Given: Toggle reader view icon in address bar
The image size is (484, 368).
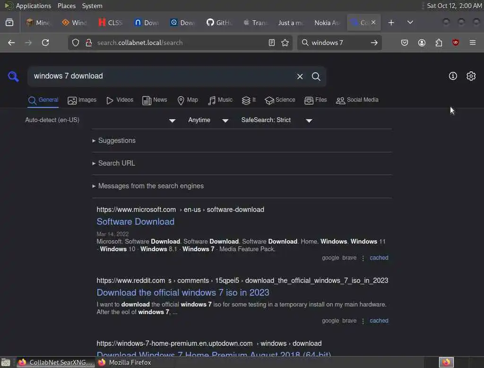Looking at the screenshot, I should point(272,43).
